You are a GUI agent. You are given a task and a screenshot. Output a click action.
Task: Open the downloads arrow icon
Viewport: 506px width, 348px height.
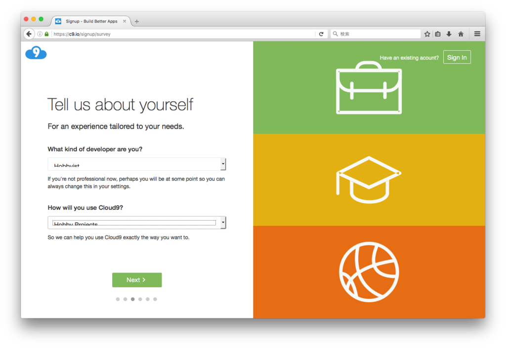(449, 34)
